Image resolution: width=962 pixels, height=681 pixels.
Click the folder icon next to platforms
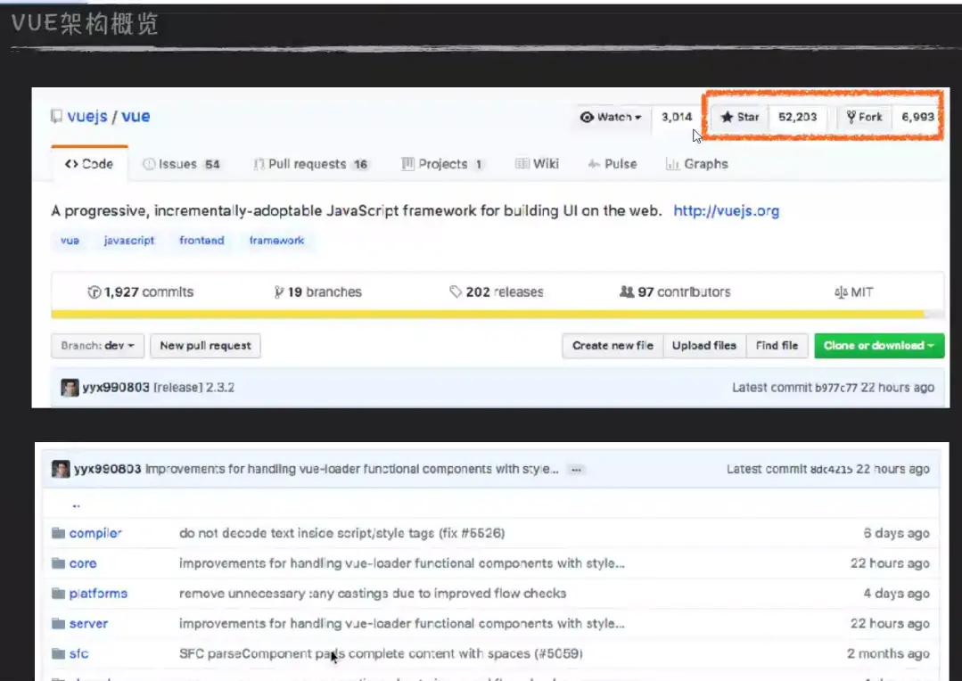pyautogui.click(x=58, y=594)
